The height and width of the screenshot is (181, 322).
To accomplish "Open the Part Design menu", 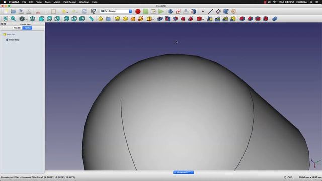I will (x=69, y=2).
